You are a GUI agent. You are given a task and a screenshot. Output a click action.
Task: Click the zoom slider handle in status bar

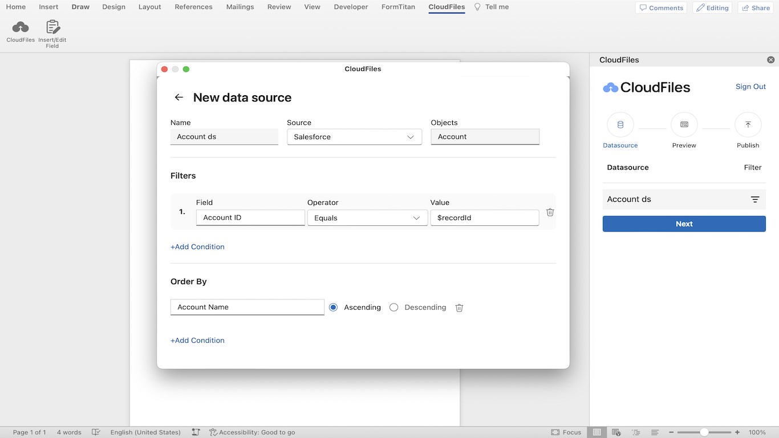(x=704, y=432)
